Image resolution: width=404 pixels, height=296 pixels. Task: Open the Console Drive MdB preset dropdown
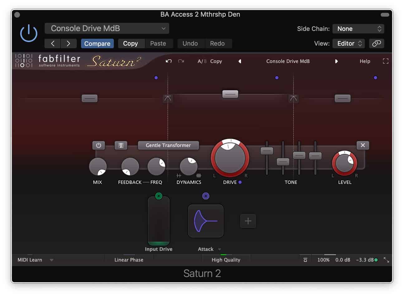107,28
